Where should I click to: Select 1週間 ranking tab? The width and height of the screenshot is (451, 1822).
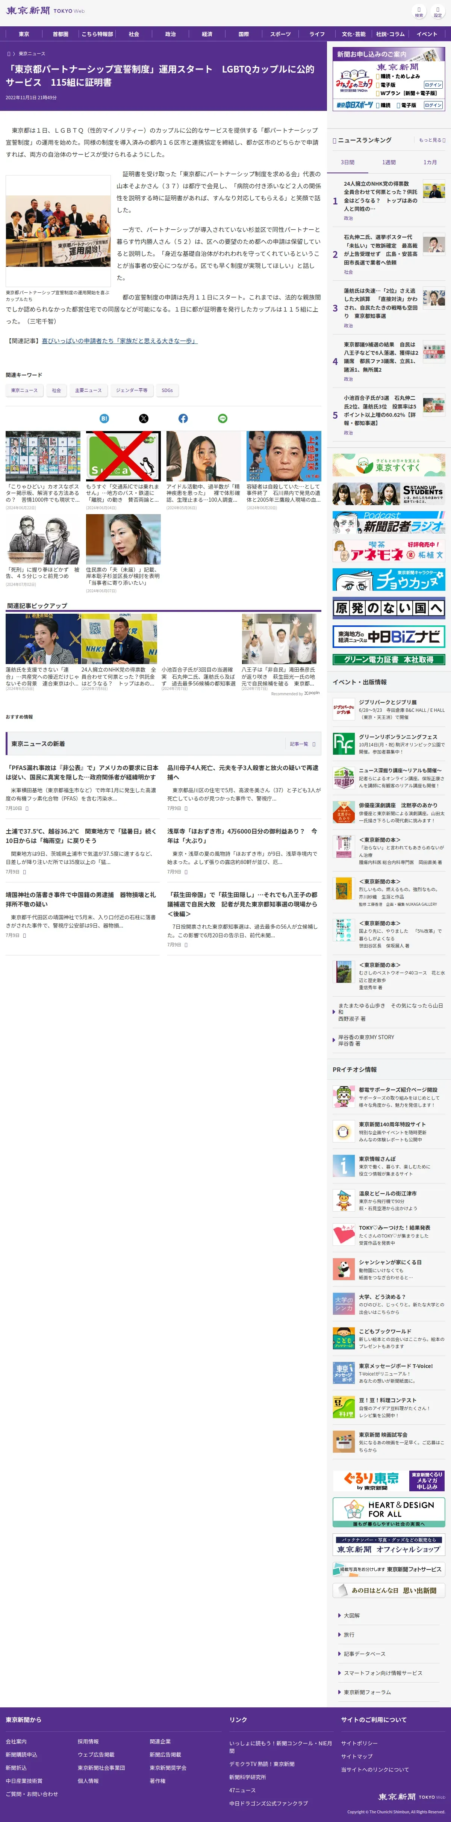pyautogui.click(x=389, y=163)
